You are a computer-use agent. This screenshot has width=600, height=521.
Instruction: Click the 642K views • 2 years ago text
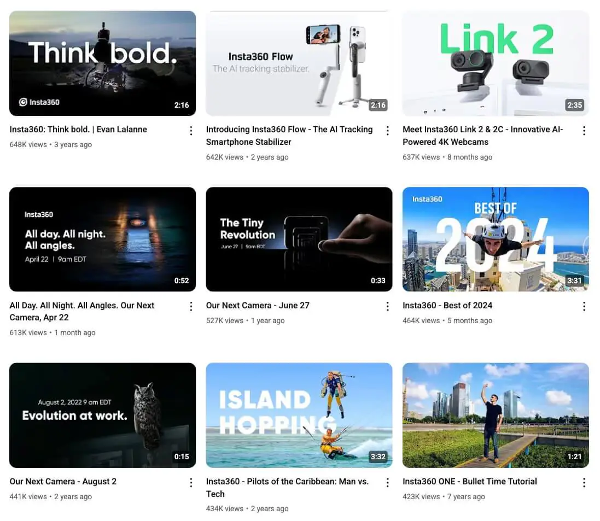tap(247, 157)
